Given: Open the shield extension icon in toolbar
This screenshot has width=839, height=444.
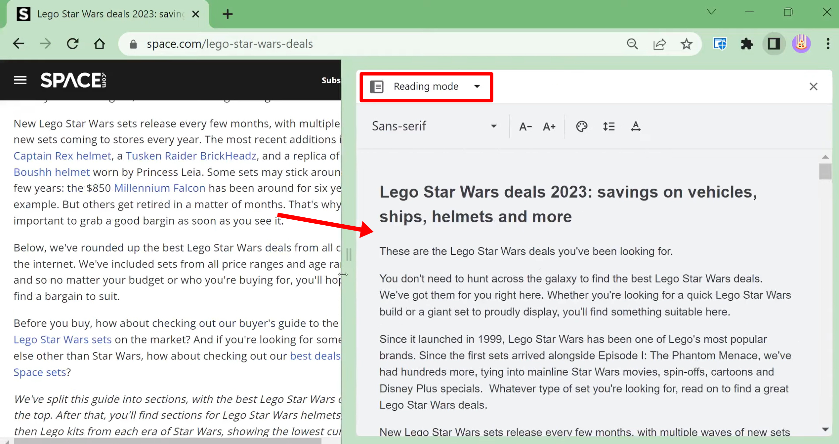Looking at the screenshot, I should [720, 44].
